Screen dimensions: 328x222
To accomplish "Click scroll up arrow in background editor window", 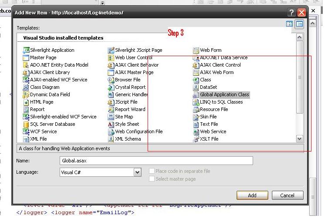I will 312,24.
